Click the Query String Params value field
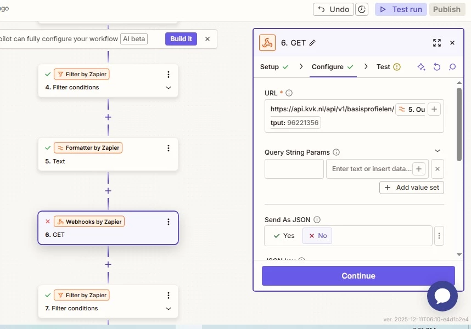Image resolution: width=471 pixels, height=329 pixels. 377,169
